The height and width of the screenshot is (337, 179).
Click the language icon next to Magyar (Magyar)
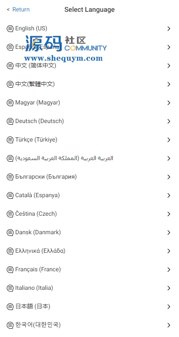(x=10, y=103)
